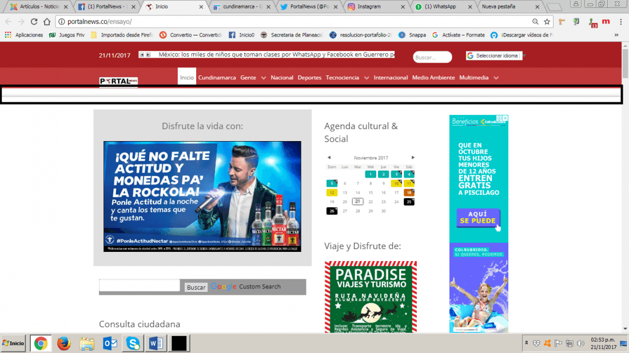The image size is (629, 353).
Task: Open the browser home page icon
Action: pyautogui.click(x=47, y=22)
